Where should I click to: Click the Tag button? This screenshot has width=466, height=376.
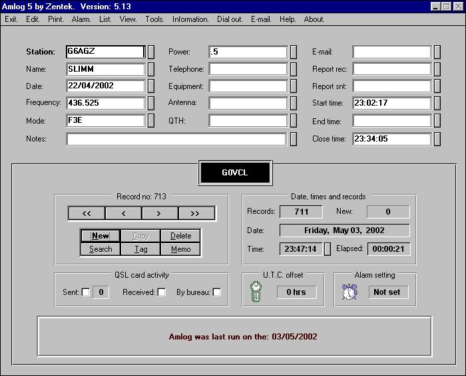(x=140, y=249)
